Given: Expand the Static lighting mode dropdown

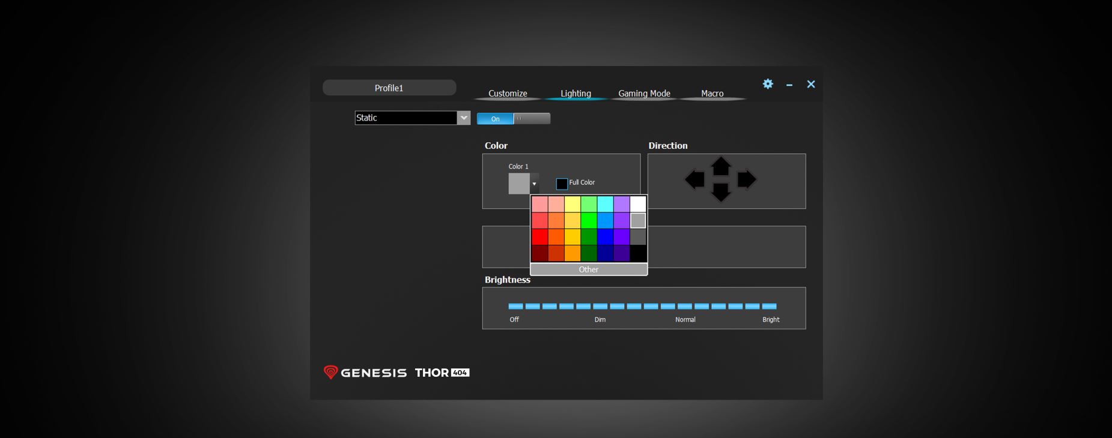Looking at the screenshot, I should pos(463,118).
